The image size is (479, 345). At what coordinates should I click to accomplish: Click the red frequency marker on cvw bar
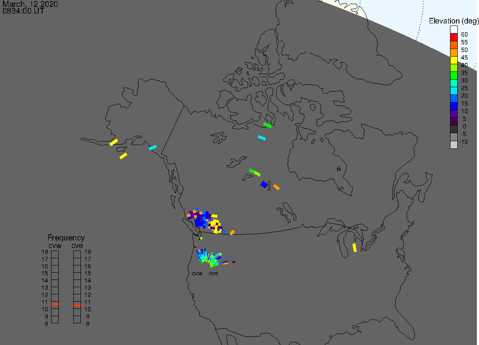coord(55,304)
